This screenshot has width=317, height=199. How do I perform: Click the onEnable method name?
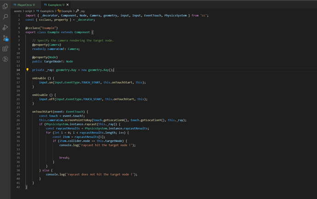40,78
